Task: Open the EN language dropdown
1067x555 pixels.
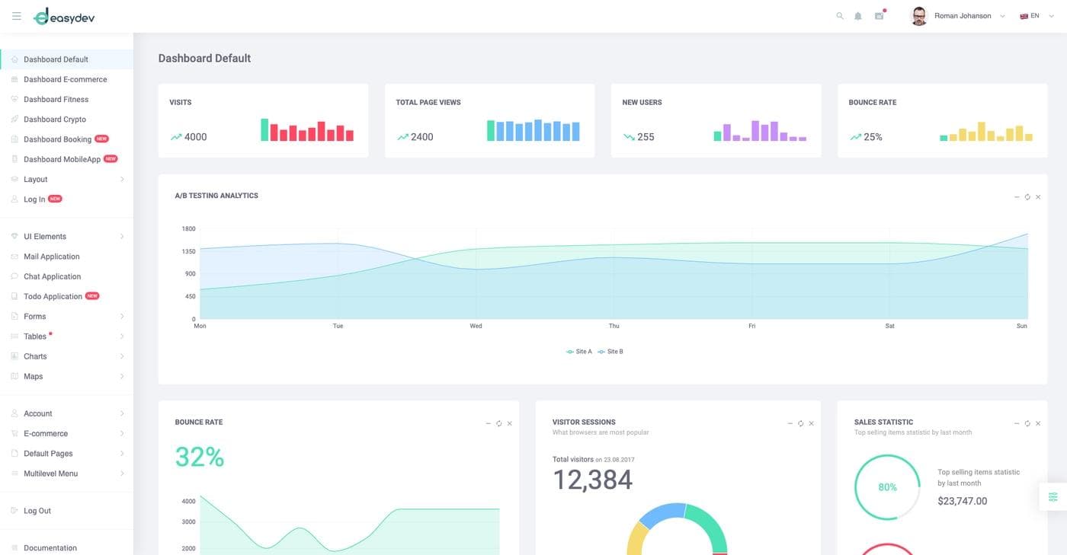Action: tap(1033, 16)
